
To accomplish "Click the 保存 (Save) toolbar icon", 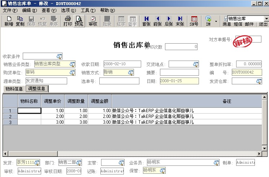I will 31,21.
